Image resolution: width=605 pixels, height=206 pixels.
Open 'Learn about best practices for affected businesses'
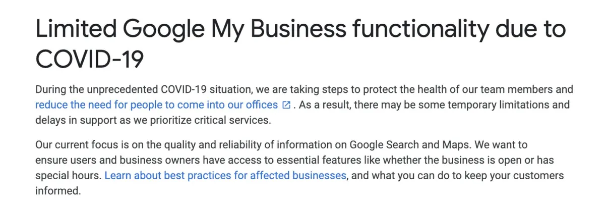pyautogui.click(x=225, y=176)
